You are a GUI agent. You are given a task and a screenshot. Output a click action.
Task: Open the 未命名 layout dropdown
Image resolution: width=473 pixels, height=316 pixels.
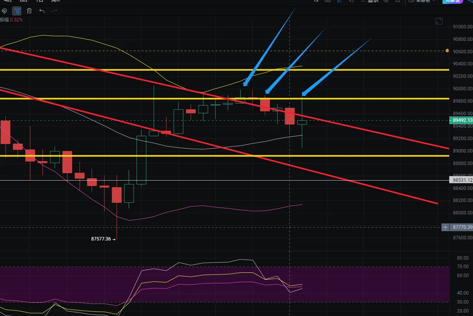coord(422,1)
